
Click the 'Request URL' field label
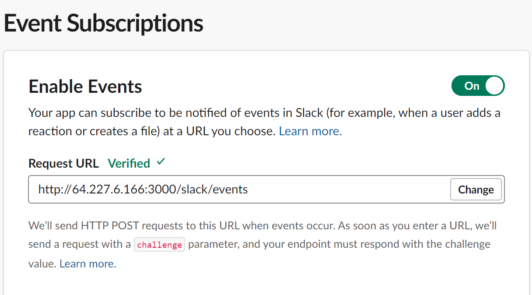click(64, 163)
